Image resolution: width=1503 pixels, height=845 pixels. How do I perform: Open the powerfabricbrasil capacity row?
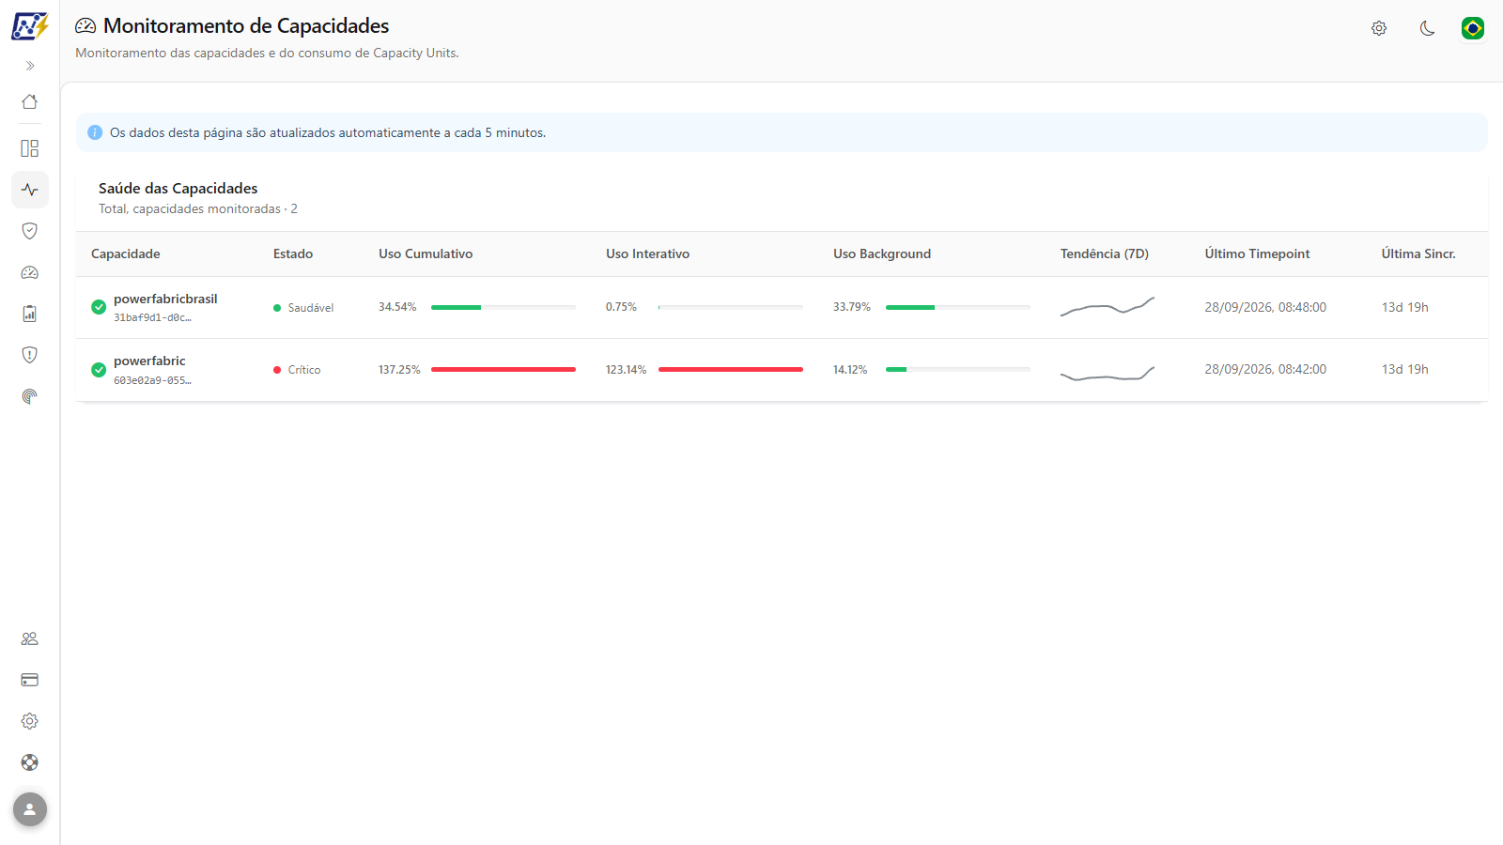pyautogui.click(x=782, y=307)
